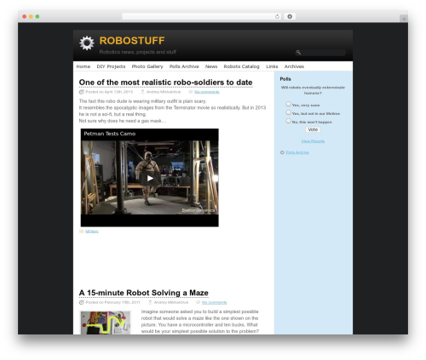Open the Links menu item
The image size is (426, 360).
point(272,66)
